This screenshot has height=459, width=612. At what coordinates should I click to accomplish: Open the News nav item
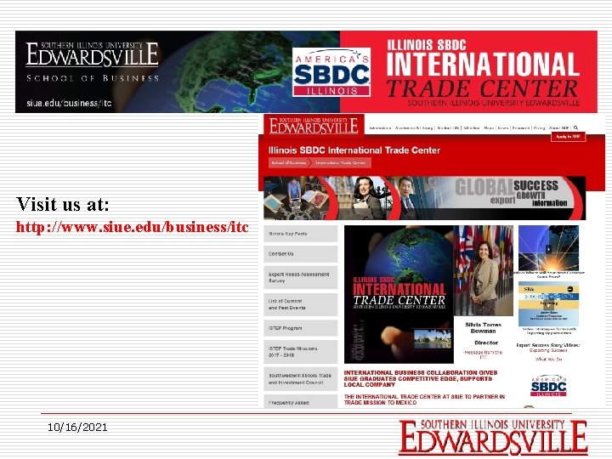click(503, 128)
